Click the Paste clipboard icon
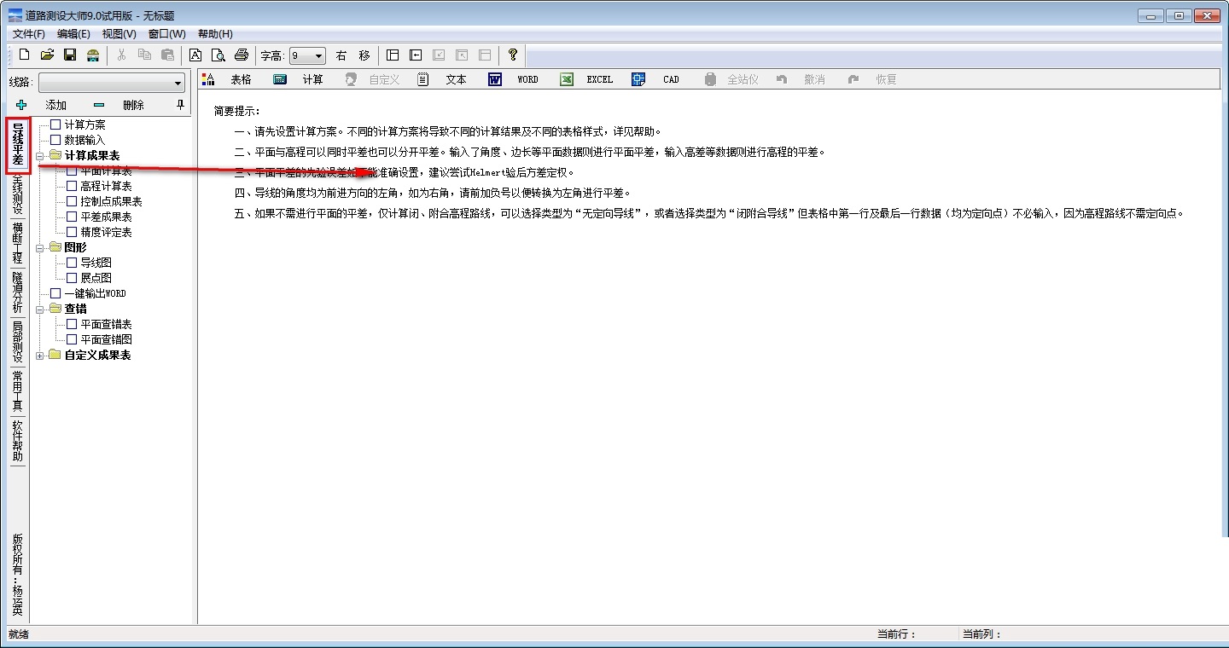The width and height of the screenshot is (1229, 648). (167, 55)
